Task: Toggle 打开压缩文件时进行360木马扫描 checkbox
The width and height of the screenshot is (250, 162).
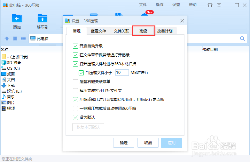Action: (x=75, y=64)
